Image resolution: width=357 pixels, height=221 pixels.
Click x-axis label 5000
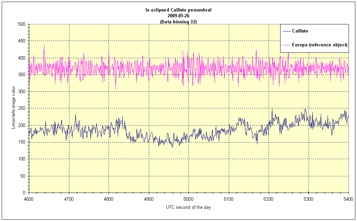click(189, 199)
